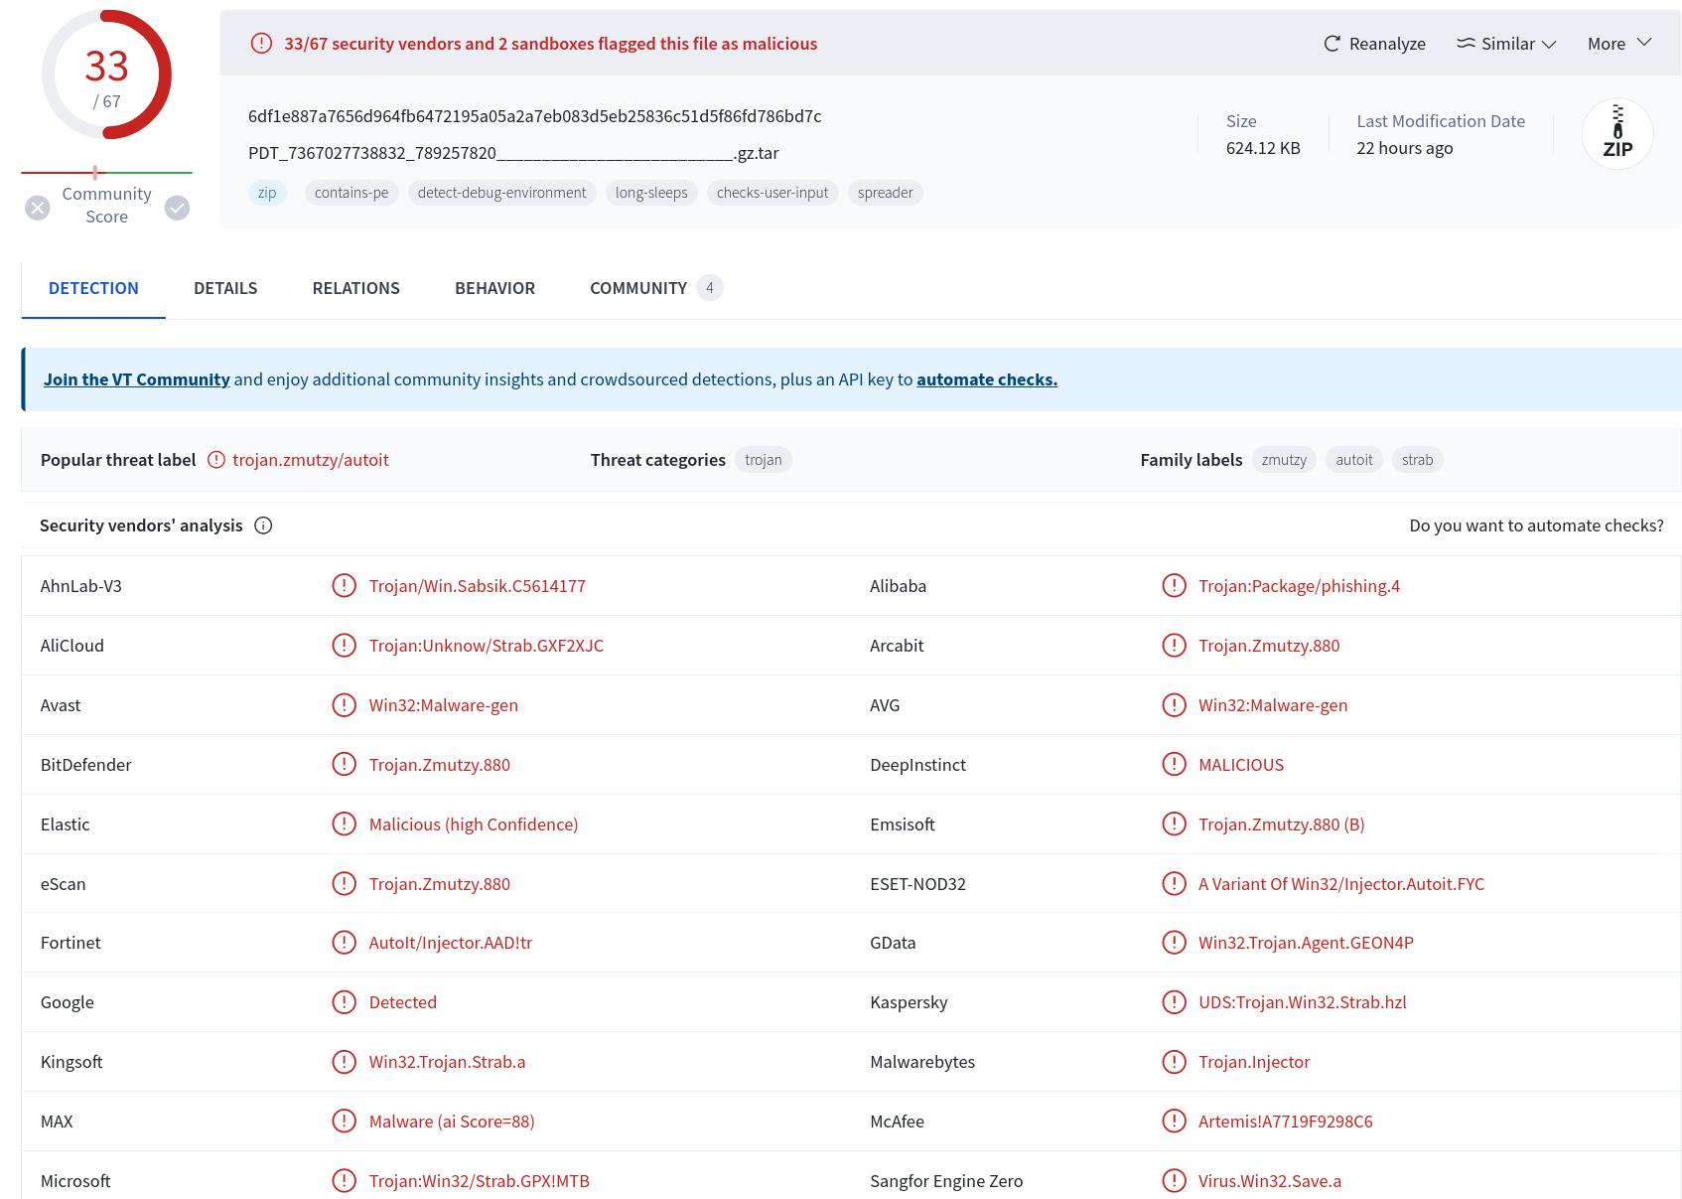
Task: Click the Fortinet detection alert icon
Action: [344, 943]
